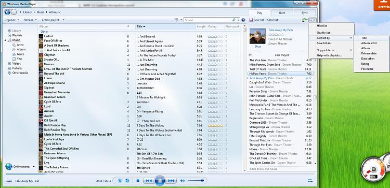The height and width of the screenshot is (188, 390).
Task: Pause the current song
Action: 160,181
